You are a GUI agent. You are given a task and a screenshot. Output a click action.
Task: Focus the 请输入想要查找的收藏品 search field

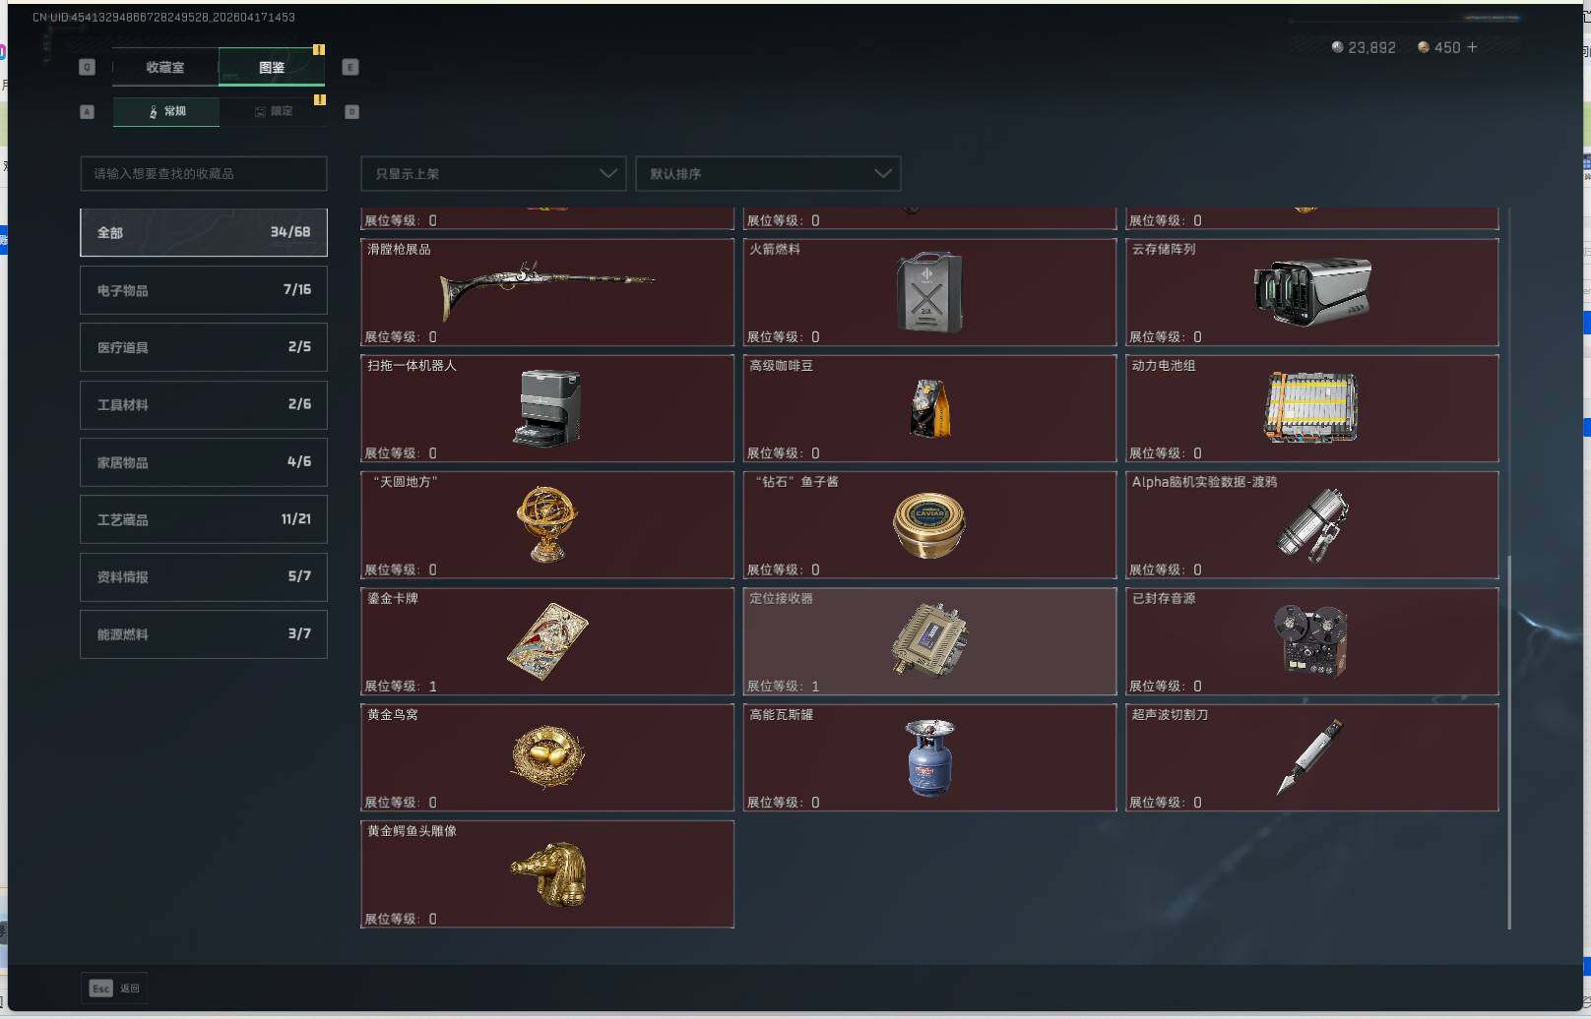204,173
